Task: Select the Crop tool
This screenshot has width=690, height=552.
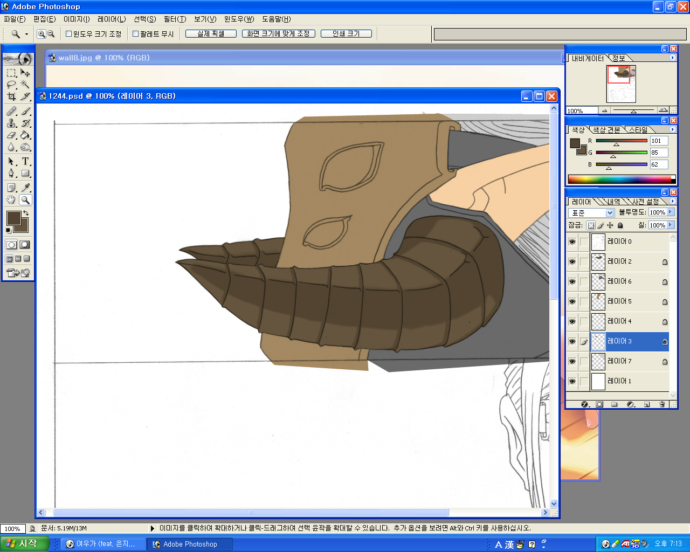Action: click(11, 96)
